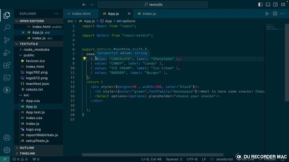Collapse the TEXTUTILS project section
This screenshot has height=162, width=289.
(x=38, y=44)
